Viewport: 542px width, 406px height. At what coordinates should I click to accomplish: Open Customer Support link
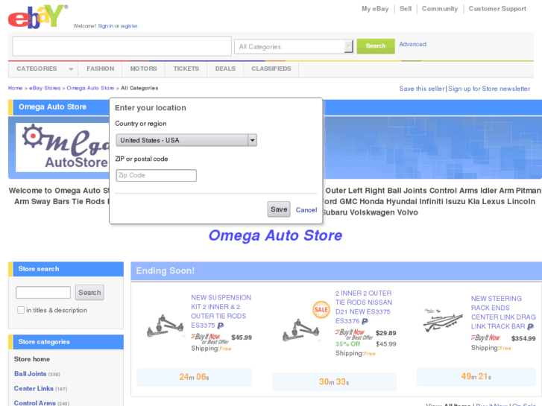(x=497, y=9)
